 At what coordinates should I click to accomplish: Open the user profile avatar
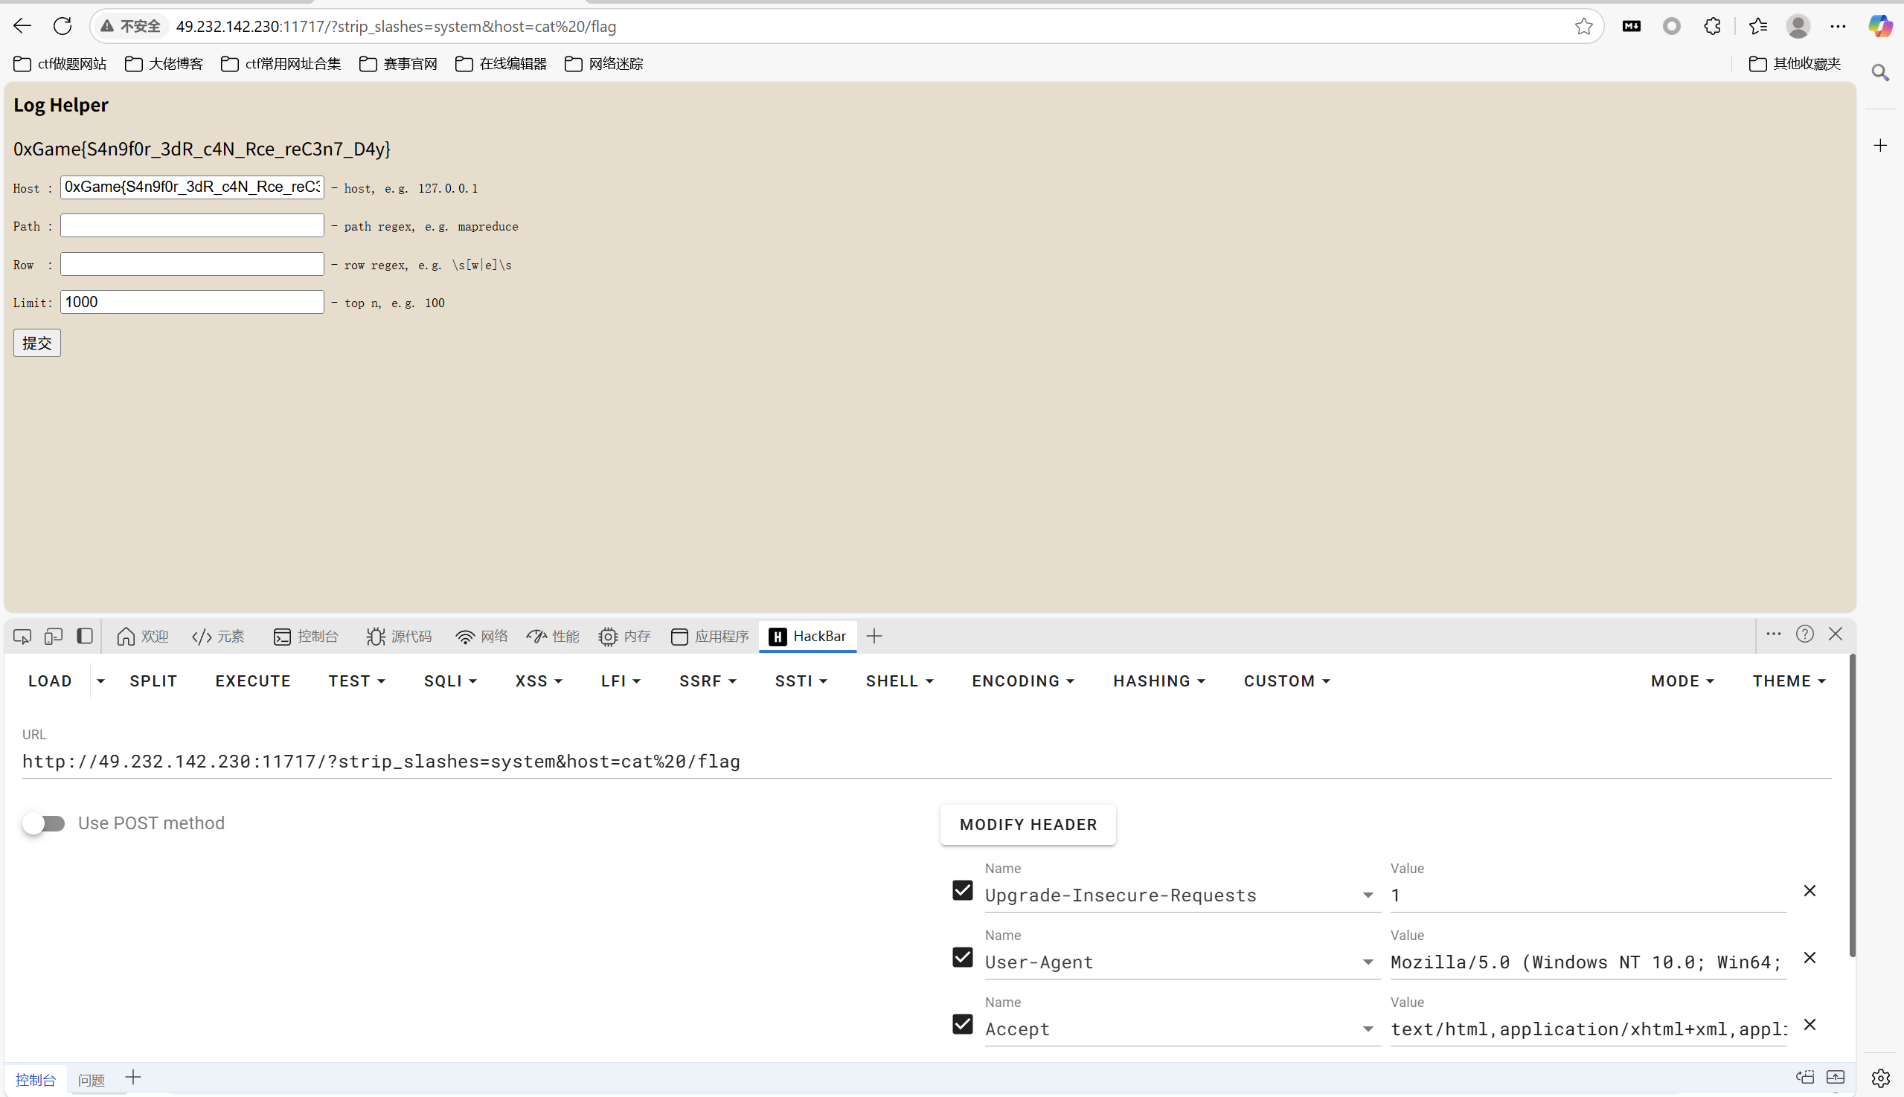(x=1798, y=26)
